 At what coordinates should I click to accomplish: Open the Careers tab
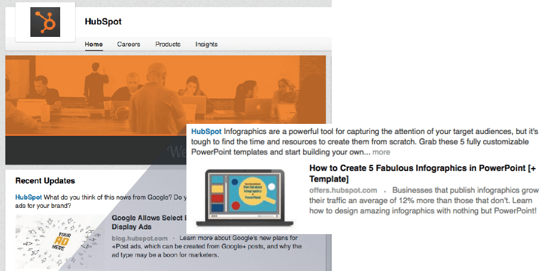[129, 44]
